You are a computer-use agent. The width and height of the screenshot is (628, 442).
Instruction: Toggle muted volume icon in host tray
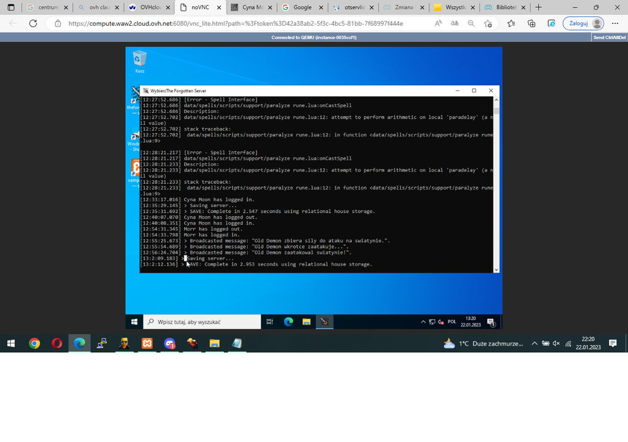[556, 343]
